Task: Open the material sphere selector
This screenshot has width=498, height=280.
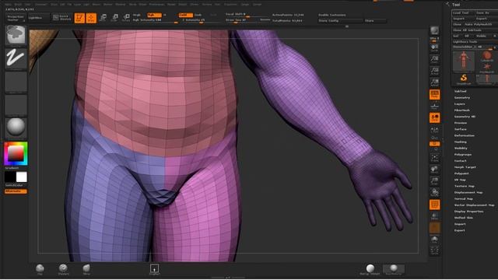Action: click(16, 128)
